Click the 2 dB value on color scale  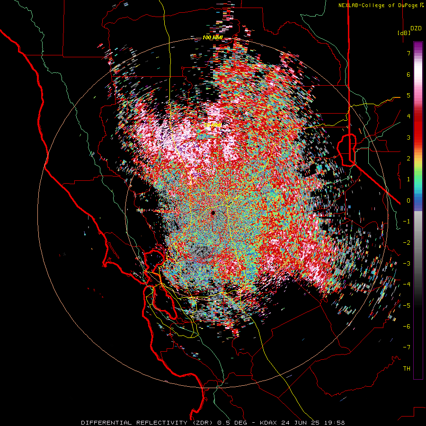point(408,159)
